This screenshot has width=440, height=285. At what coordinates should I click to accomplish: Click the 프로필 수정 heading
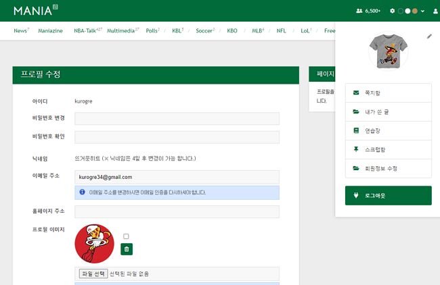pos(41,74)
